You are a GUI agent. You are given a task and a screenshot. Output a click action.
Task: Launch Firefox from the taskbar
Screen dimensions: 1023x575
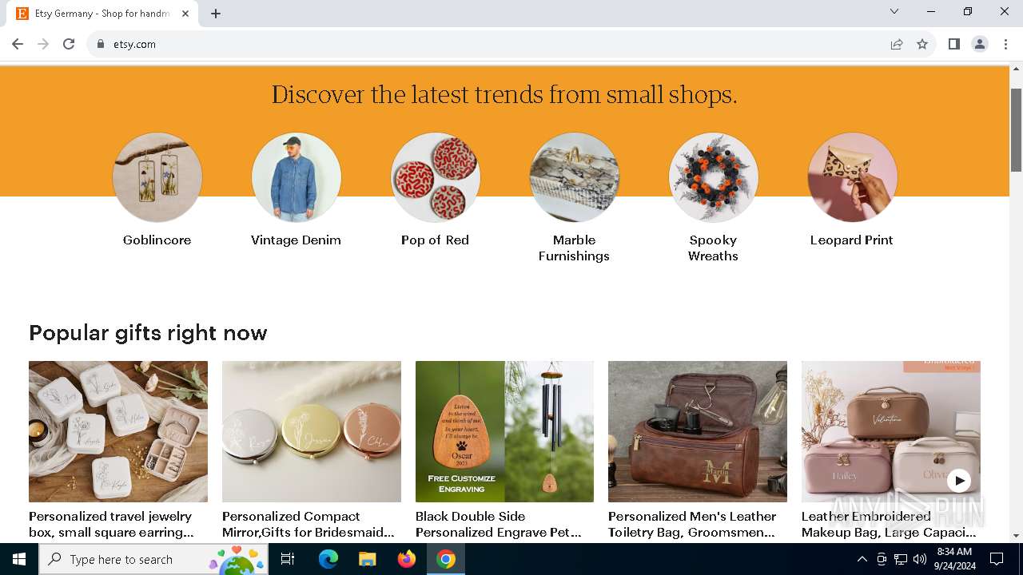coord(407,559)
